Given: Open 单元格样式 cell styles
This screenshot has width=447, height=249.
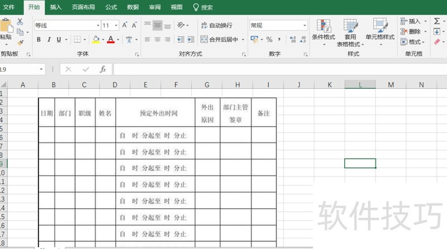Looking at the screenshot, I should click(380, 32).
